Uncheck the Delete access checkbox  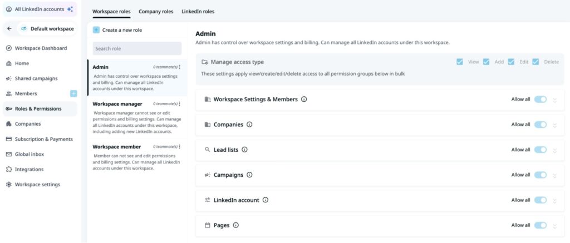coord(535,62)
